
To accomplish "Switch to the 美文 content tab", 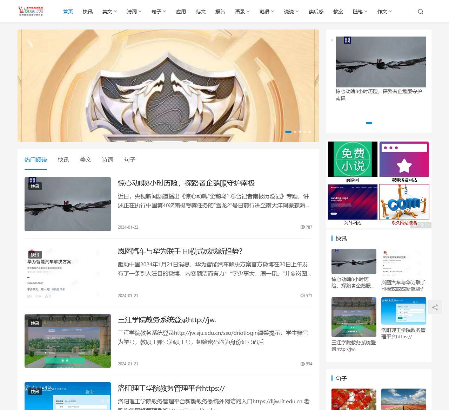I will (x=86, y=160).
